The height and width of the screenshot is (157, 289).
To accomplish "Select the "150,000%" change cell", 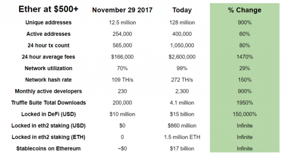I will pyautogui.click(x=245, y=114).
